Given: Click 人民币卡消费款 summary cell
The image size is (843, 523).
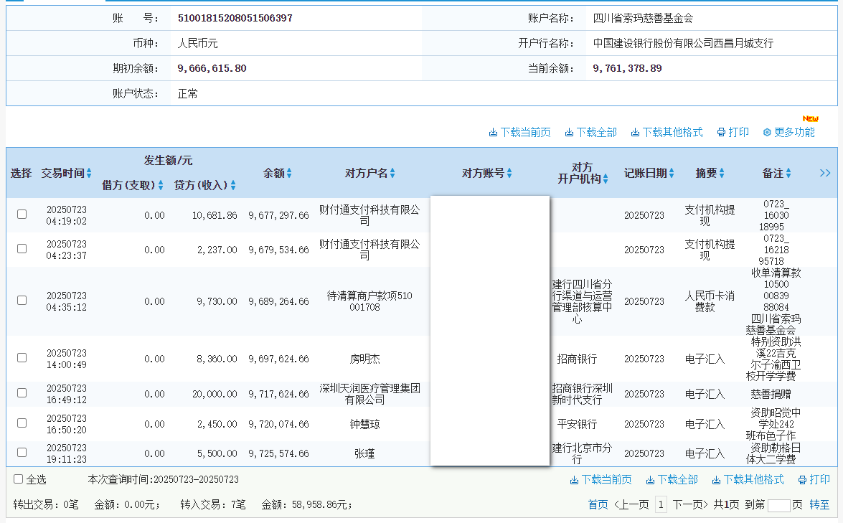Looking at the screenshot, I should click(x=709, y=301).
